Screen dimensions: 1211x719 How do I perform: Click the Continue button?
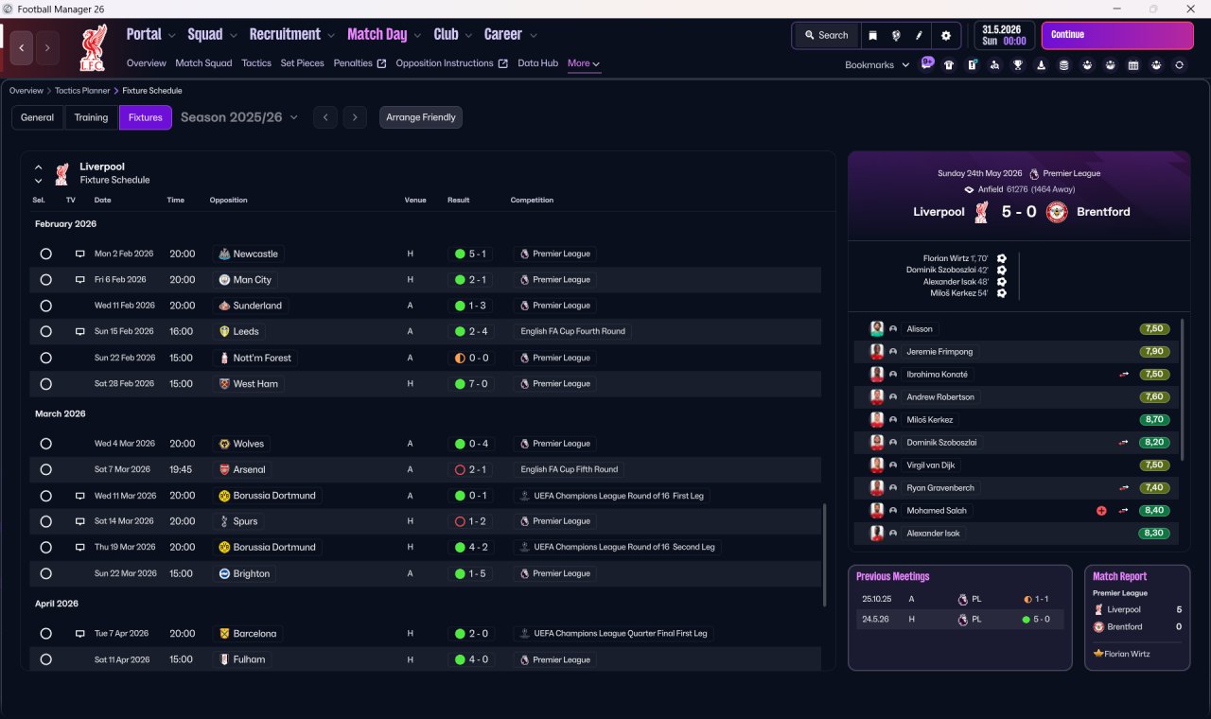1117,35
